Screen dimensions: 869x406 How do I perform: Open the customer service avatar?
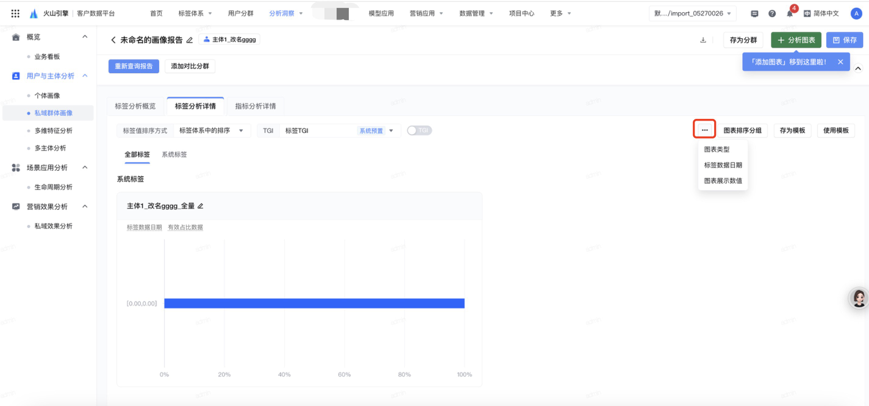[859, 298]
